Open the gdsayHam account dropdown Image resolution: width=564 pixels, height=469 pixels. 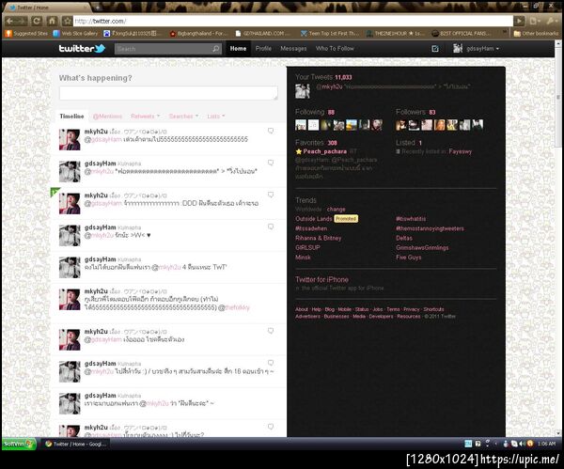click(477, 49)
